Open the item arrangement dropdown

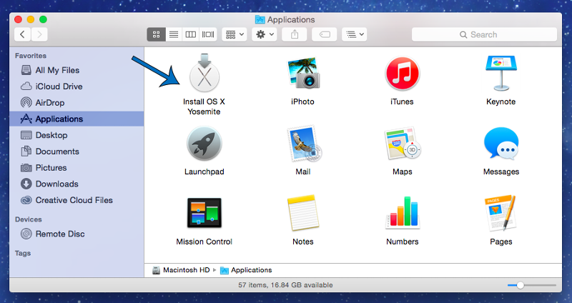(235, 34)
